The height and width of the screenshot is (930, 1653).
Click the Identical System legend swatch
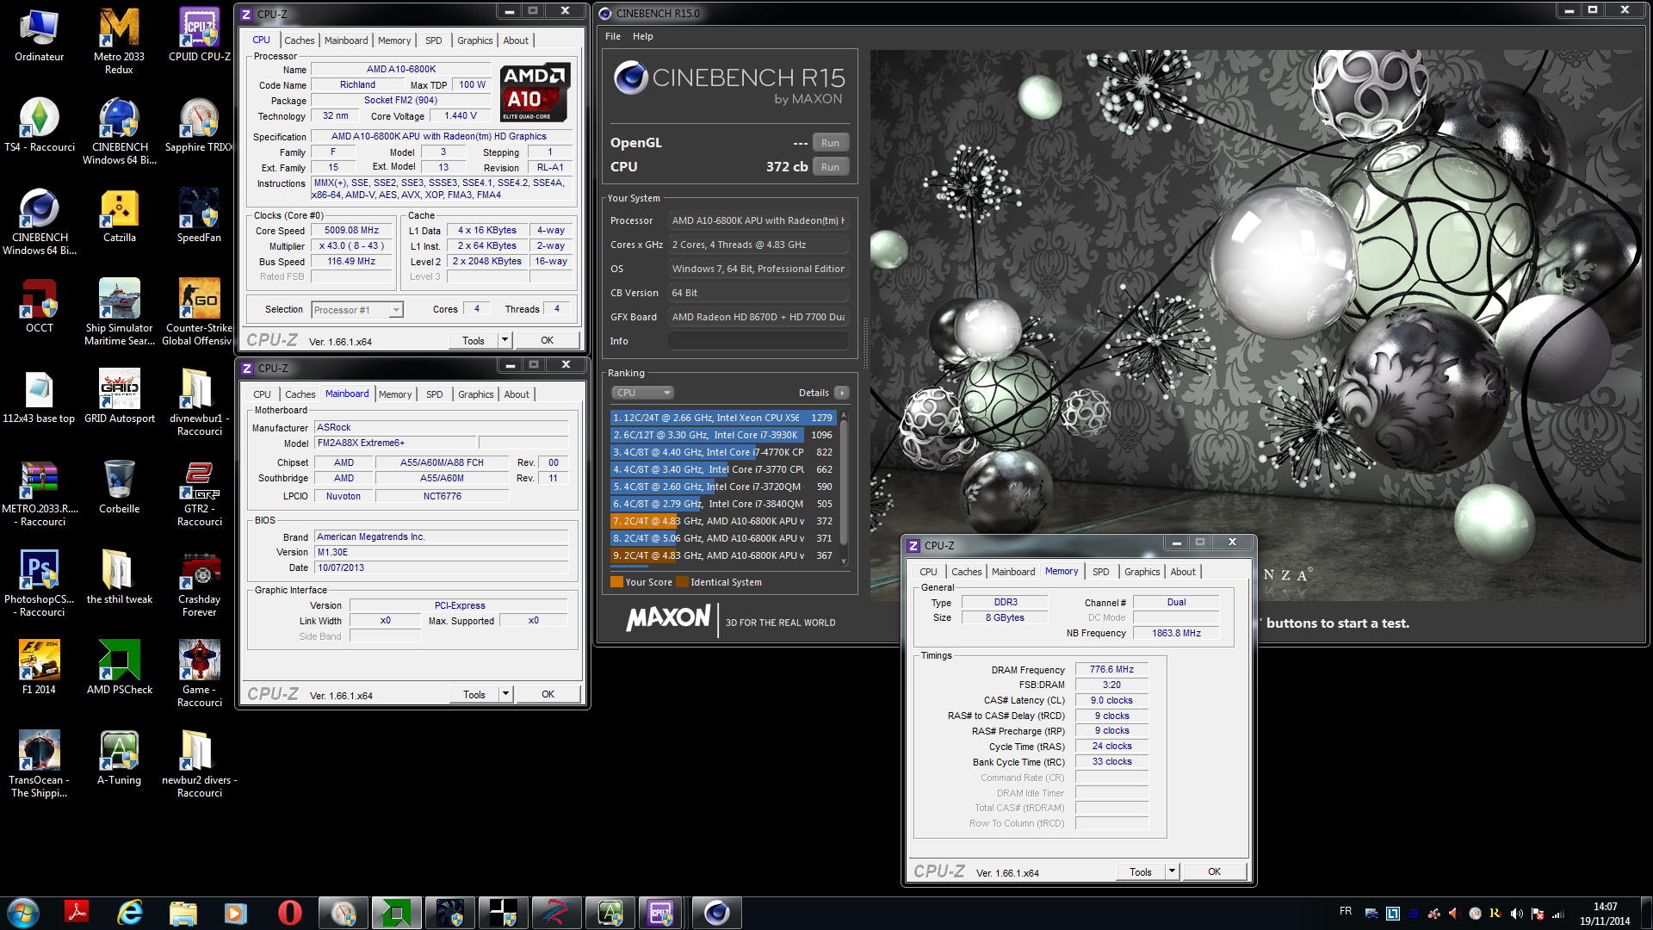pos(683,582)
